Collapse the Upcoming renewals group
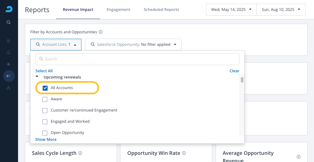Screen dimensions: 314x162 pyautogui.click(x=37, y=77)
